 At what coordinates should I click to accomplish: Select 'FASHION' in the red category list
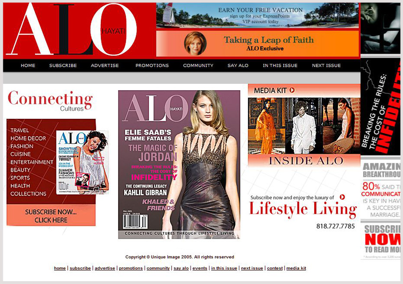pyautogui.click(x=22, y=146)
